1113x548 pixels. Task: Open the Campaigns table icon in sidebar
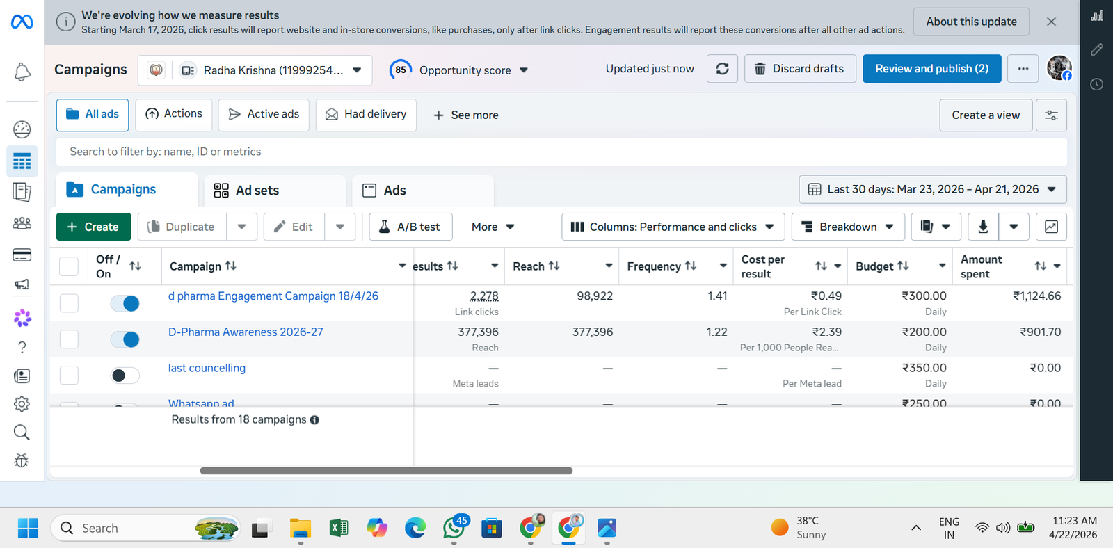pos(22,161)
